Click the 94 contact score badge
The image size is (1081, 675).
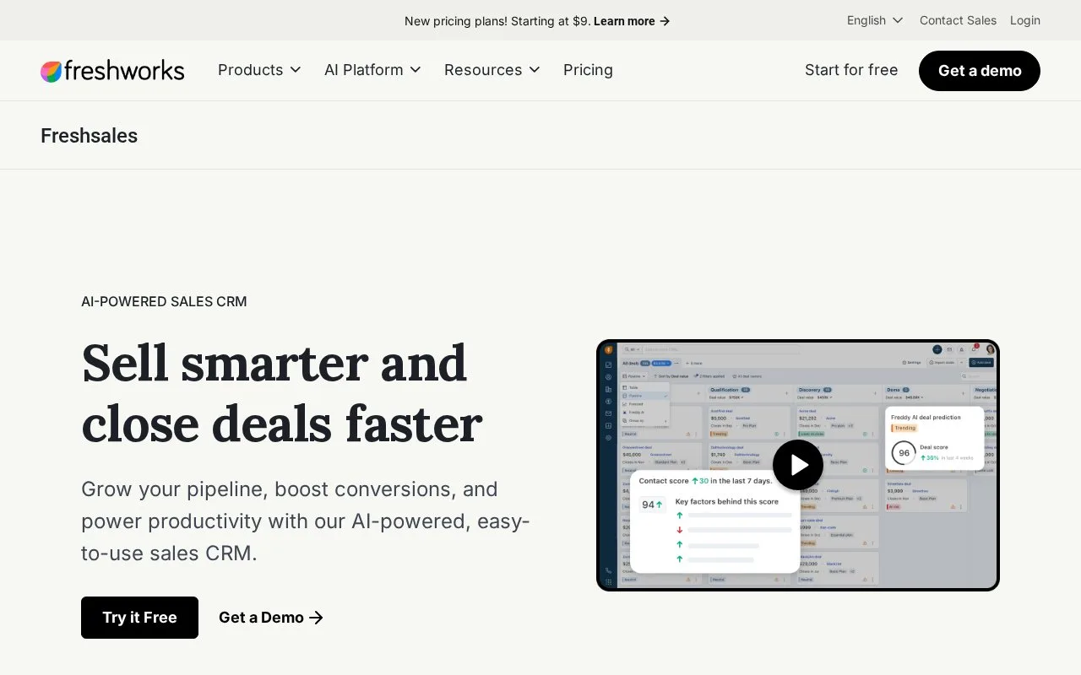652,505
